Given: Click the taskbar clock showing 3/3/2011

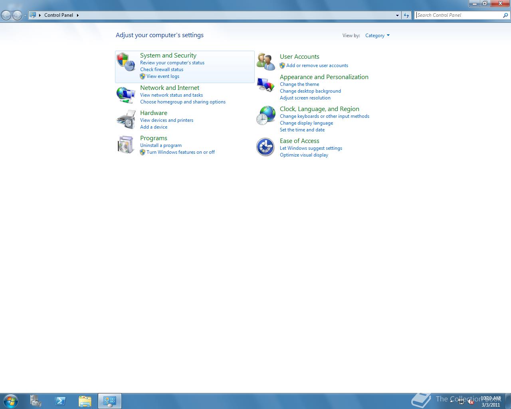Looking at the screenshot, I should tap(491, 401).
